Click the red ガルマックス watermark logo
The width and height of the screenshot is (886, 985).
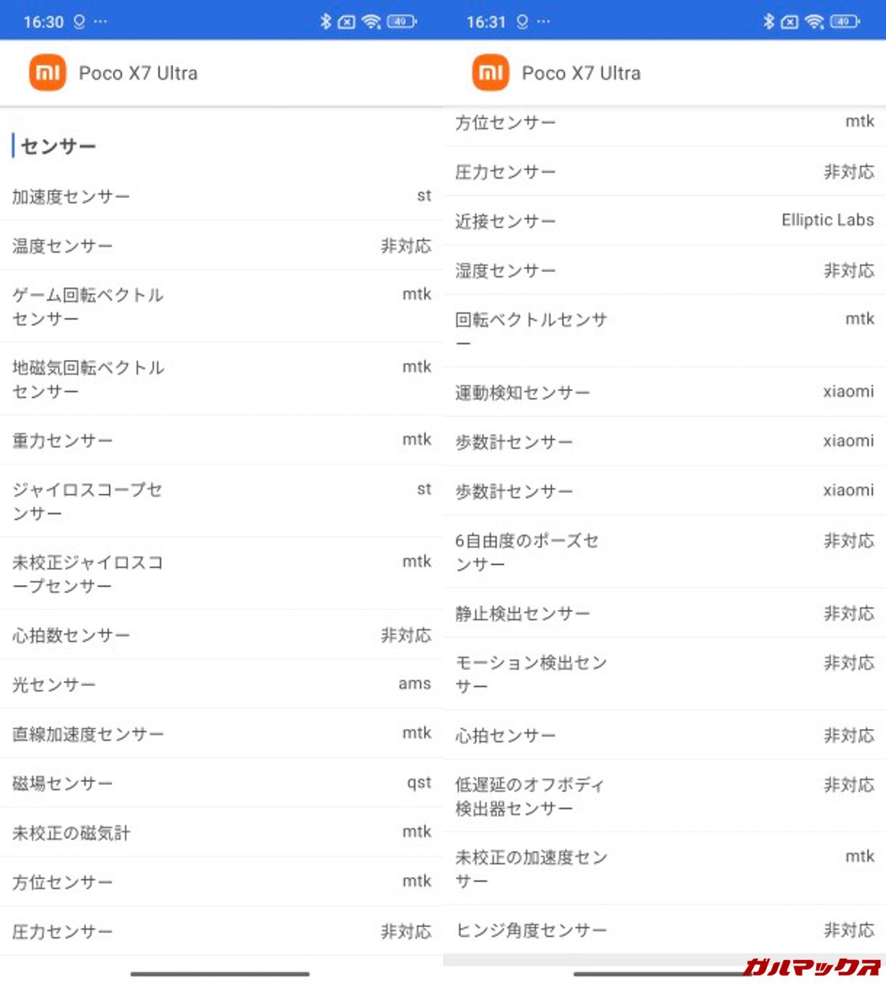tap(811, 966)
